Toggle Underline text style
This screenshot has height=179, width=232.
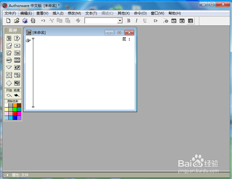[145, 21]
